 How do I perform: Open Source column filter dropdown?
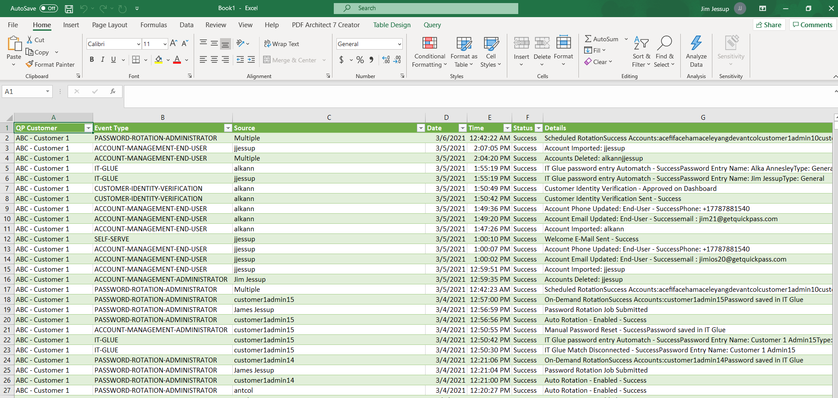coord(420,128)
